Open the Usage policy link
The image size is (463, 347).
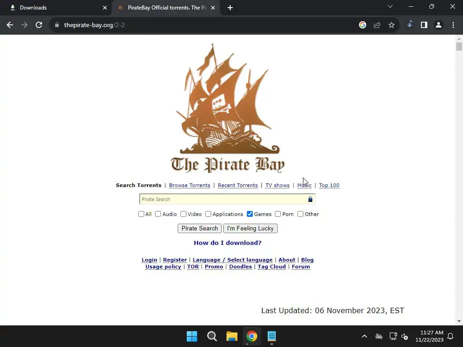tap(163, 267)
